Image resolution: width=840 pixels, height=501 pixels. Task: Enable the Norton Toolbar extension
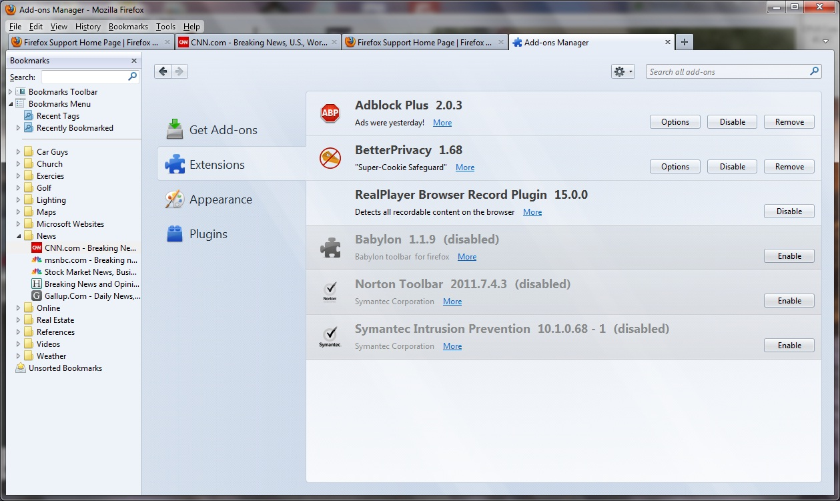point(789,301)
